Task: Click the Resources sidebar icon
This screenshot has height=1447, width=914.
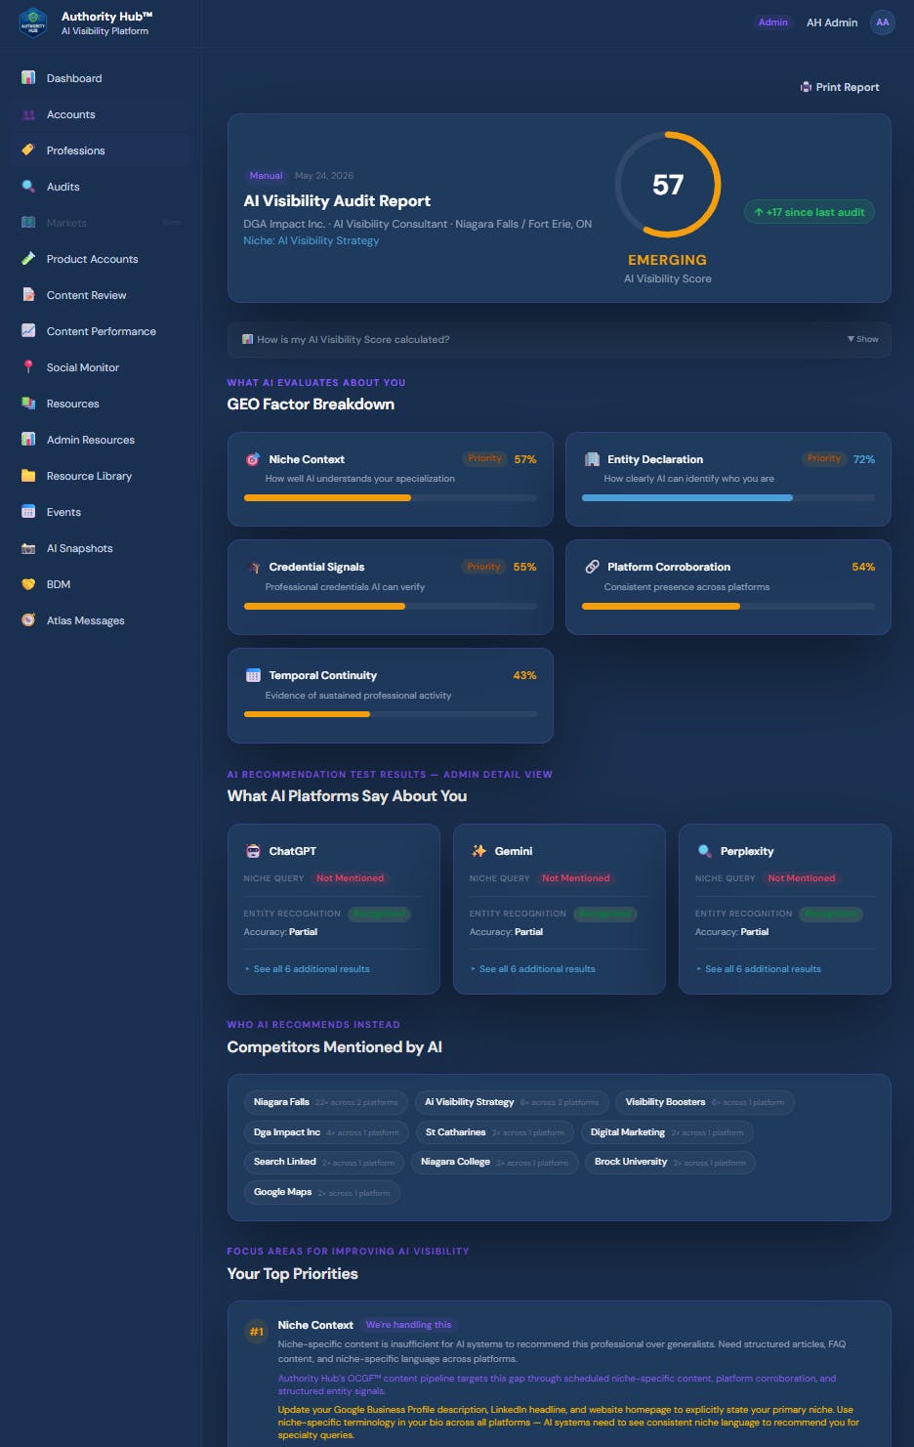Action: (x=28, y=404)
